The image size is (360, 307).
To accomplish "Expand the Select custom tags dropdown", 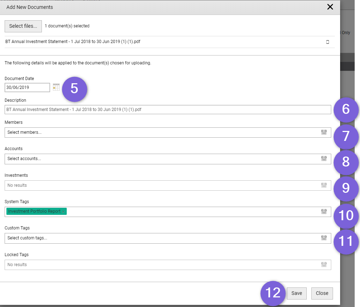I will pyautogui.click(x=168, y=238).
